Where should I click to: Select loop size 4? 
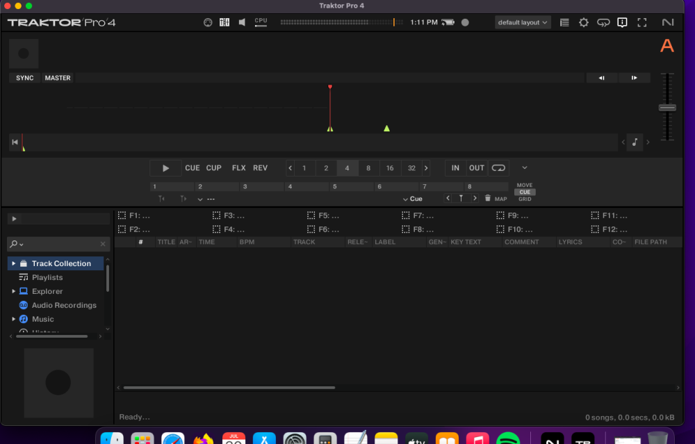tap(347, 168)
